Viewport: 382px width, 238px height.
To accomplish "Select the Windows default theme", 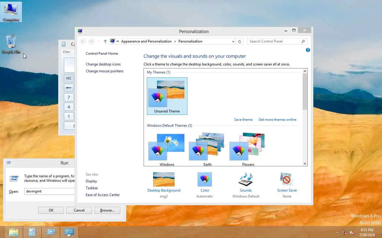I will point(167,149).
